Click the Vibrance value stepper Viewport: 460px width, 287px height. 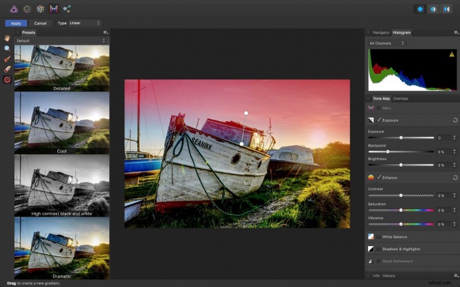(454, 224)
